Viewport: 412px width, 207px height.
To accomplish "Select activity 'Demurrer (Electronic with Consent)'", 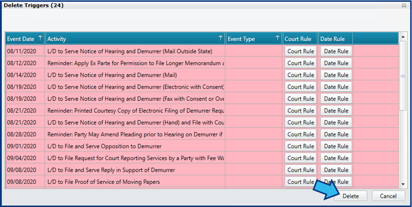I will click(135, 87).
